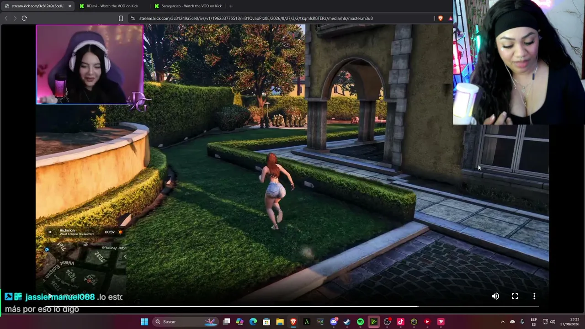Click the microphone tray icon
The image size is (585, 329).
[x=522, y=322]
